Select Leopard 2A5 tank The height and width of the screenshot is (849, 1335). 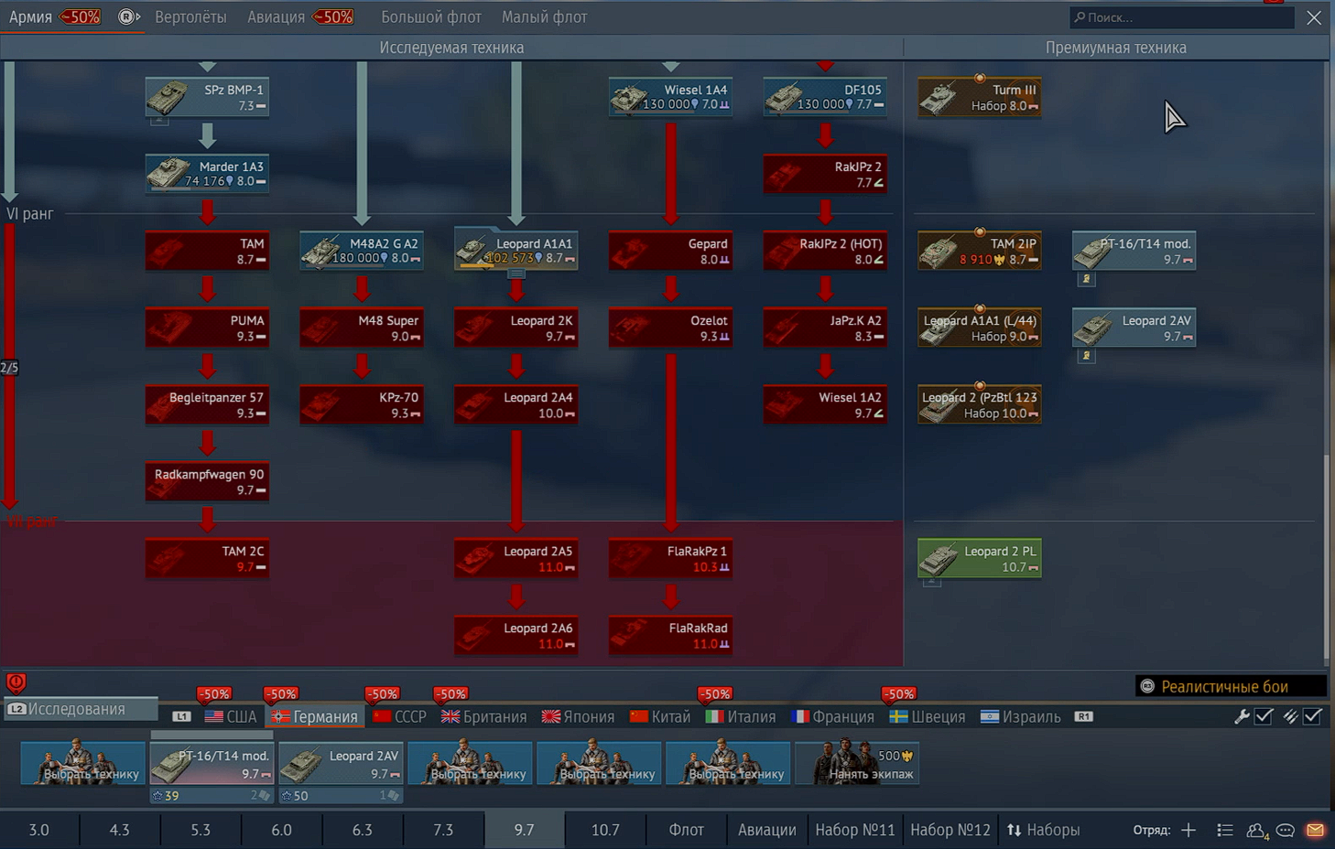coord(516,558)
